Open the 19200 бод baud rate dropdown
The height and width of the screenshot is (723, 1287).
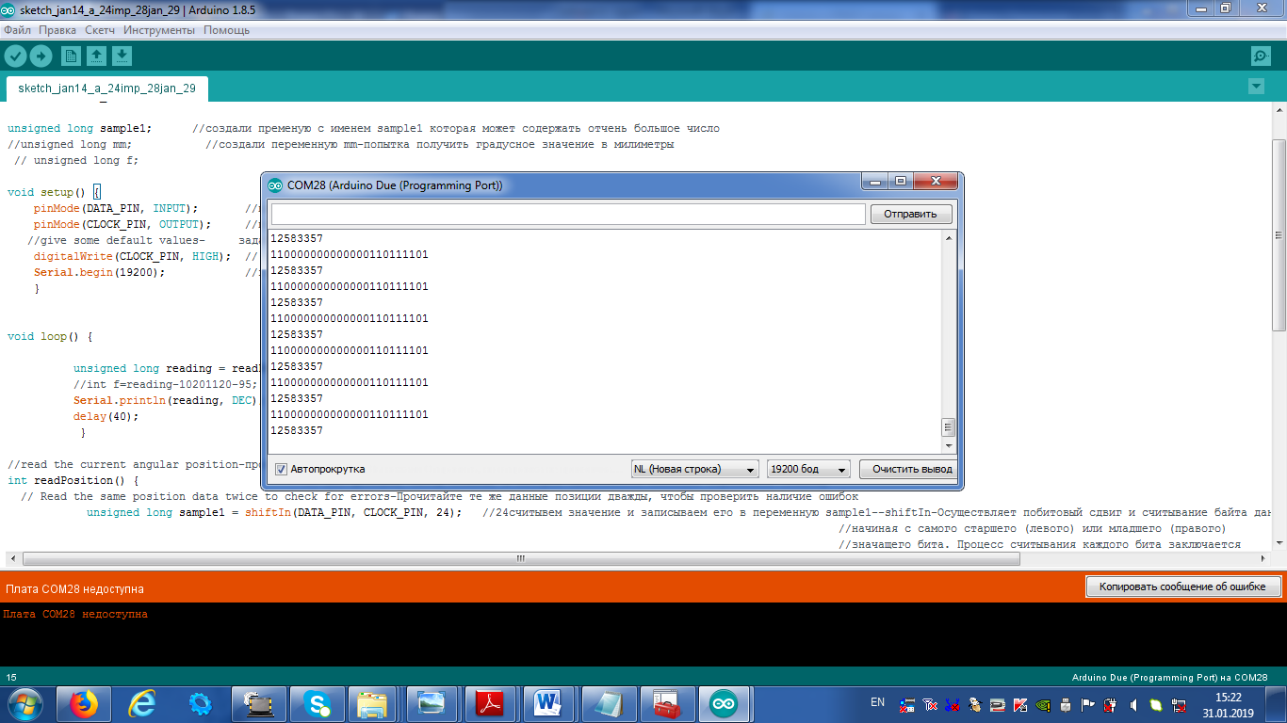[809, 469]
